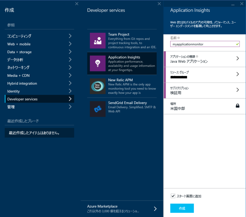Click 米国中部 location value
The width and height of the screenshot is (246, 217).
tap(178, 108)
